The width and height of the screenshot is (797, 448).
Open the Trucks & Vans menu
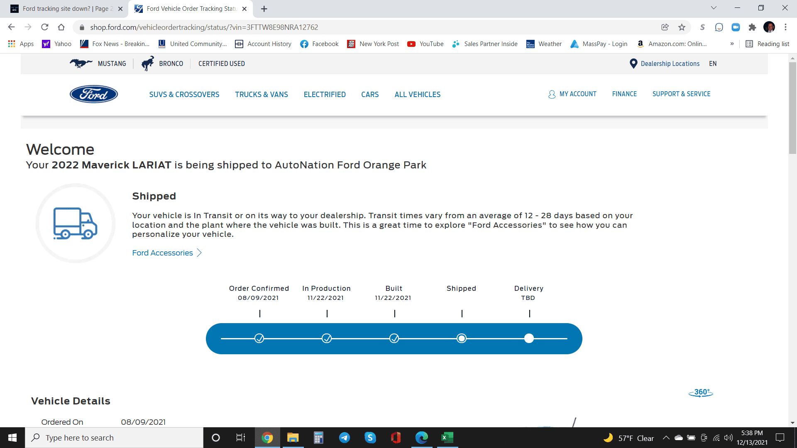[262, 95]
